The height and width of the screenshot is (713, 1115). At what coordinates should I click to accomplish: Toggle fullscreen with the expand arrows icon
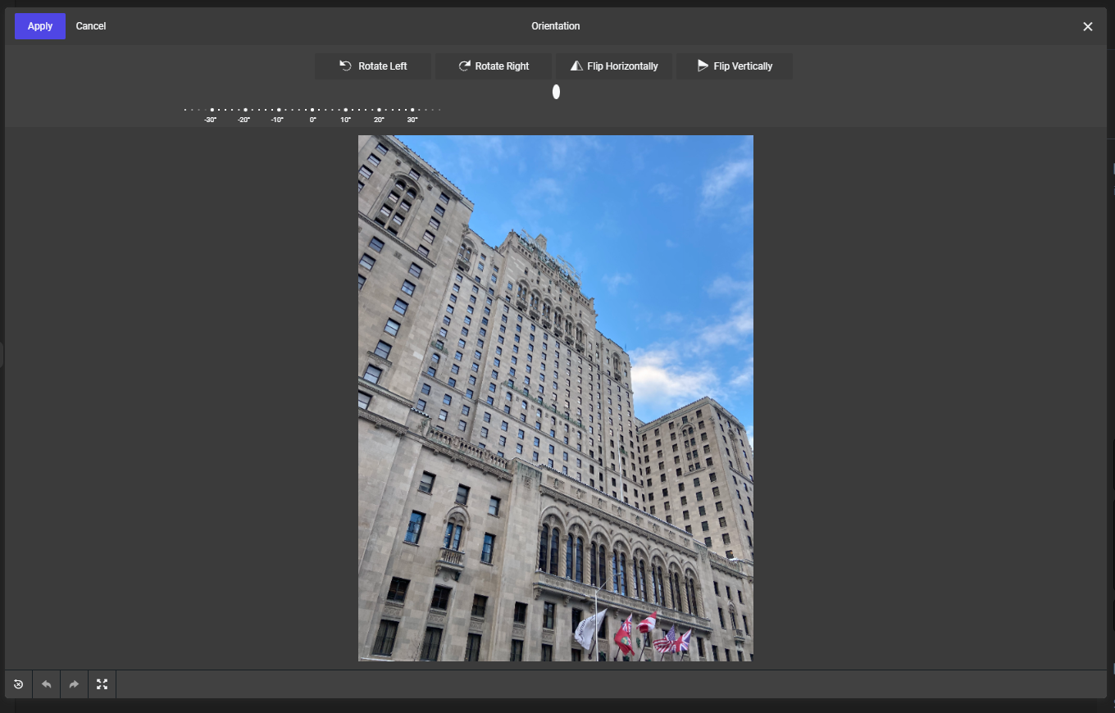click(102, 684)
